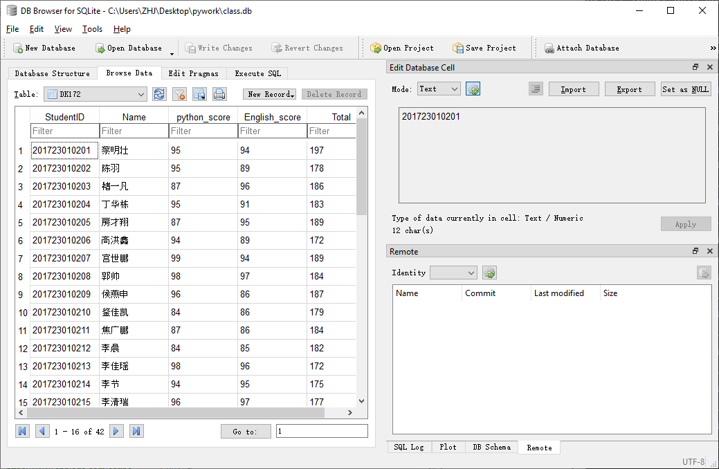This screenshot has height=469, width=719.
Task: Click the save table as icon
Action: 199,94
